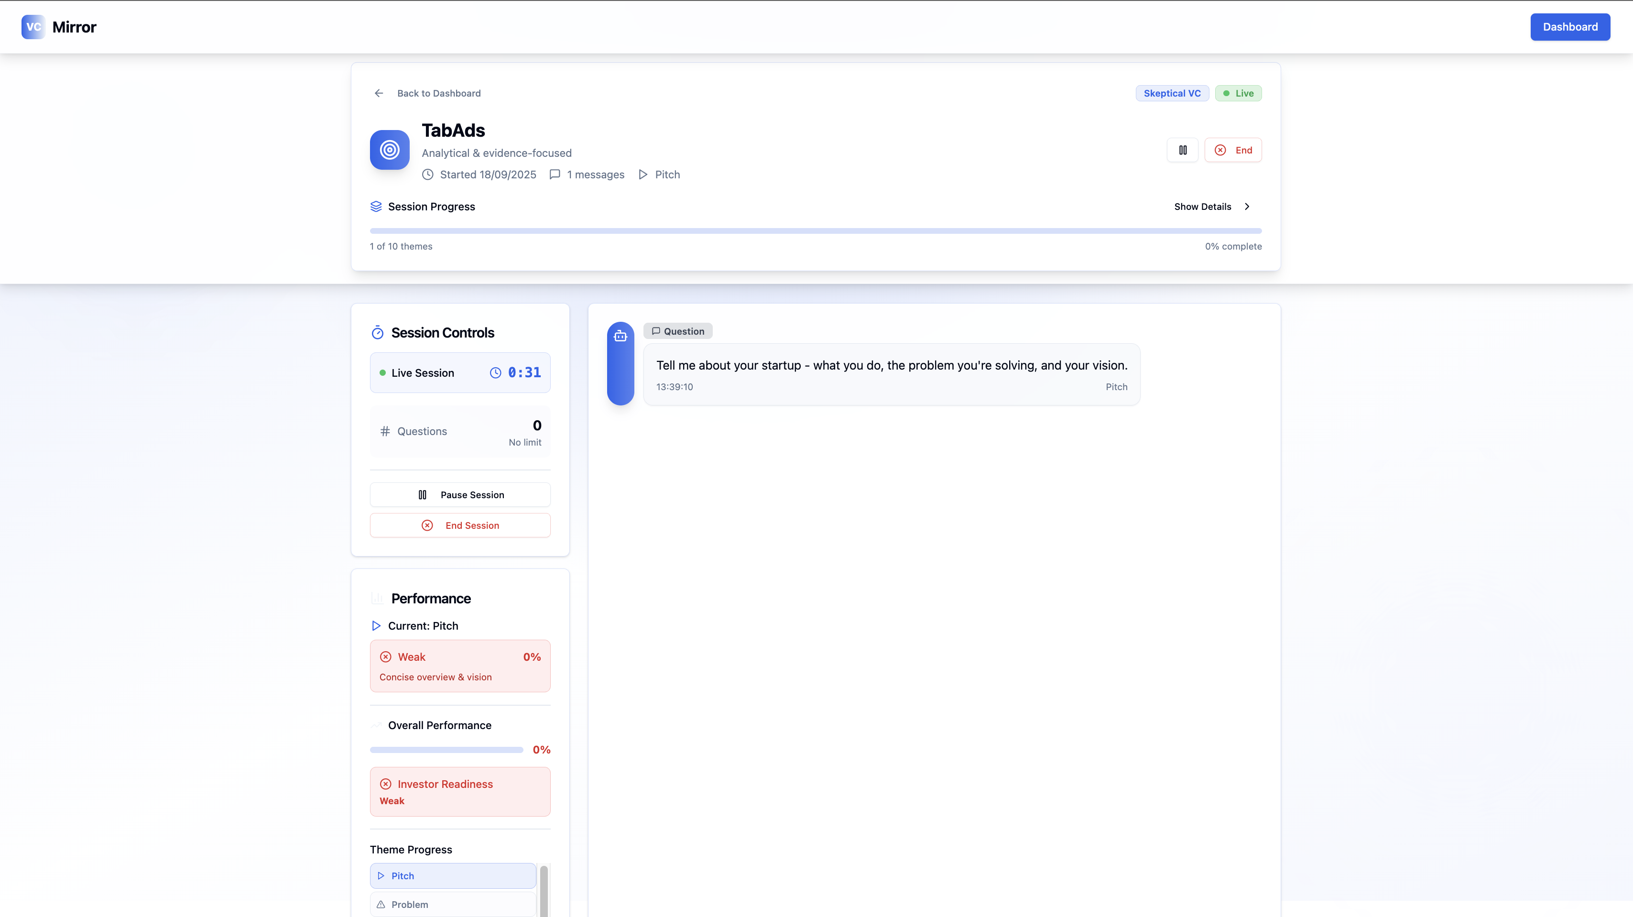Image resolution: width=1633 pixels, height=917 pixels.
Task: Click the Skeptical VC badge
Action: 1172,93
